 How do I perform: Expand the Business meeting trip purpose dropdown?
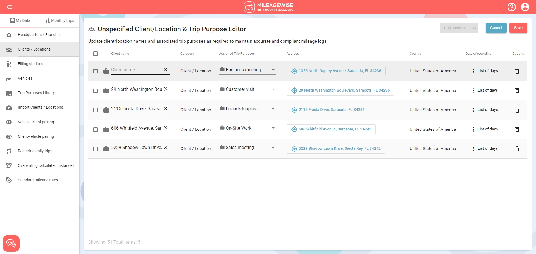tap(273, 70)
